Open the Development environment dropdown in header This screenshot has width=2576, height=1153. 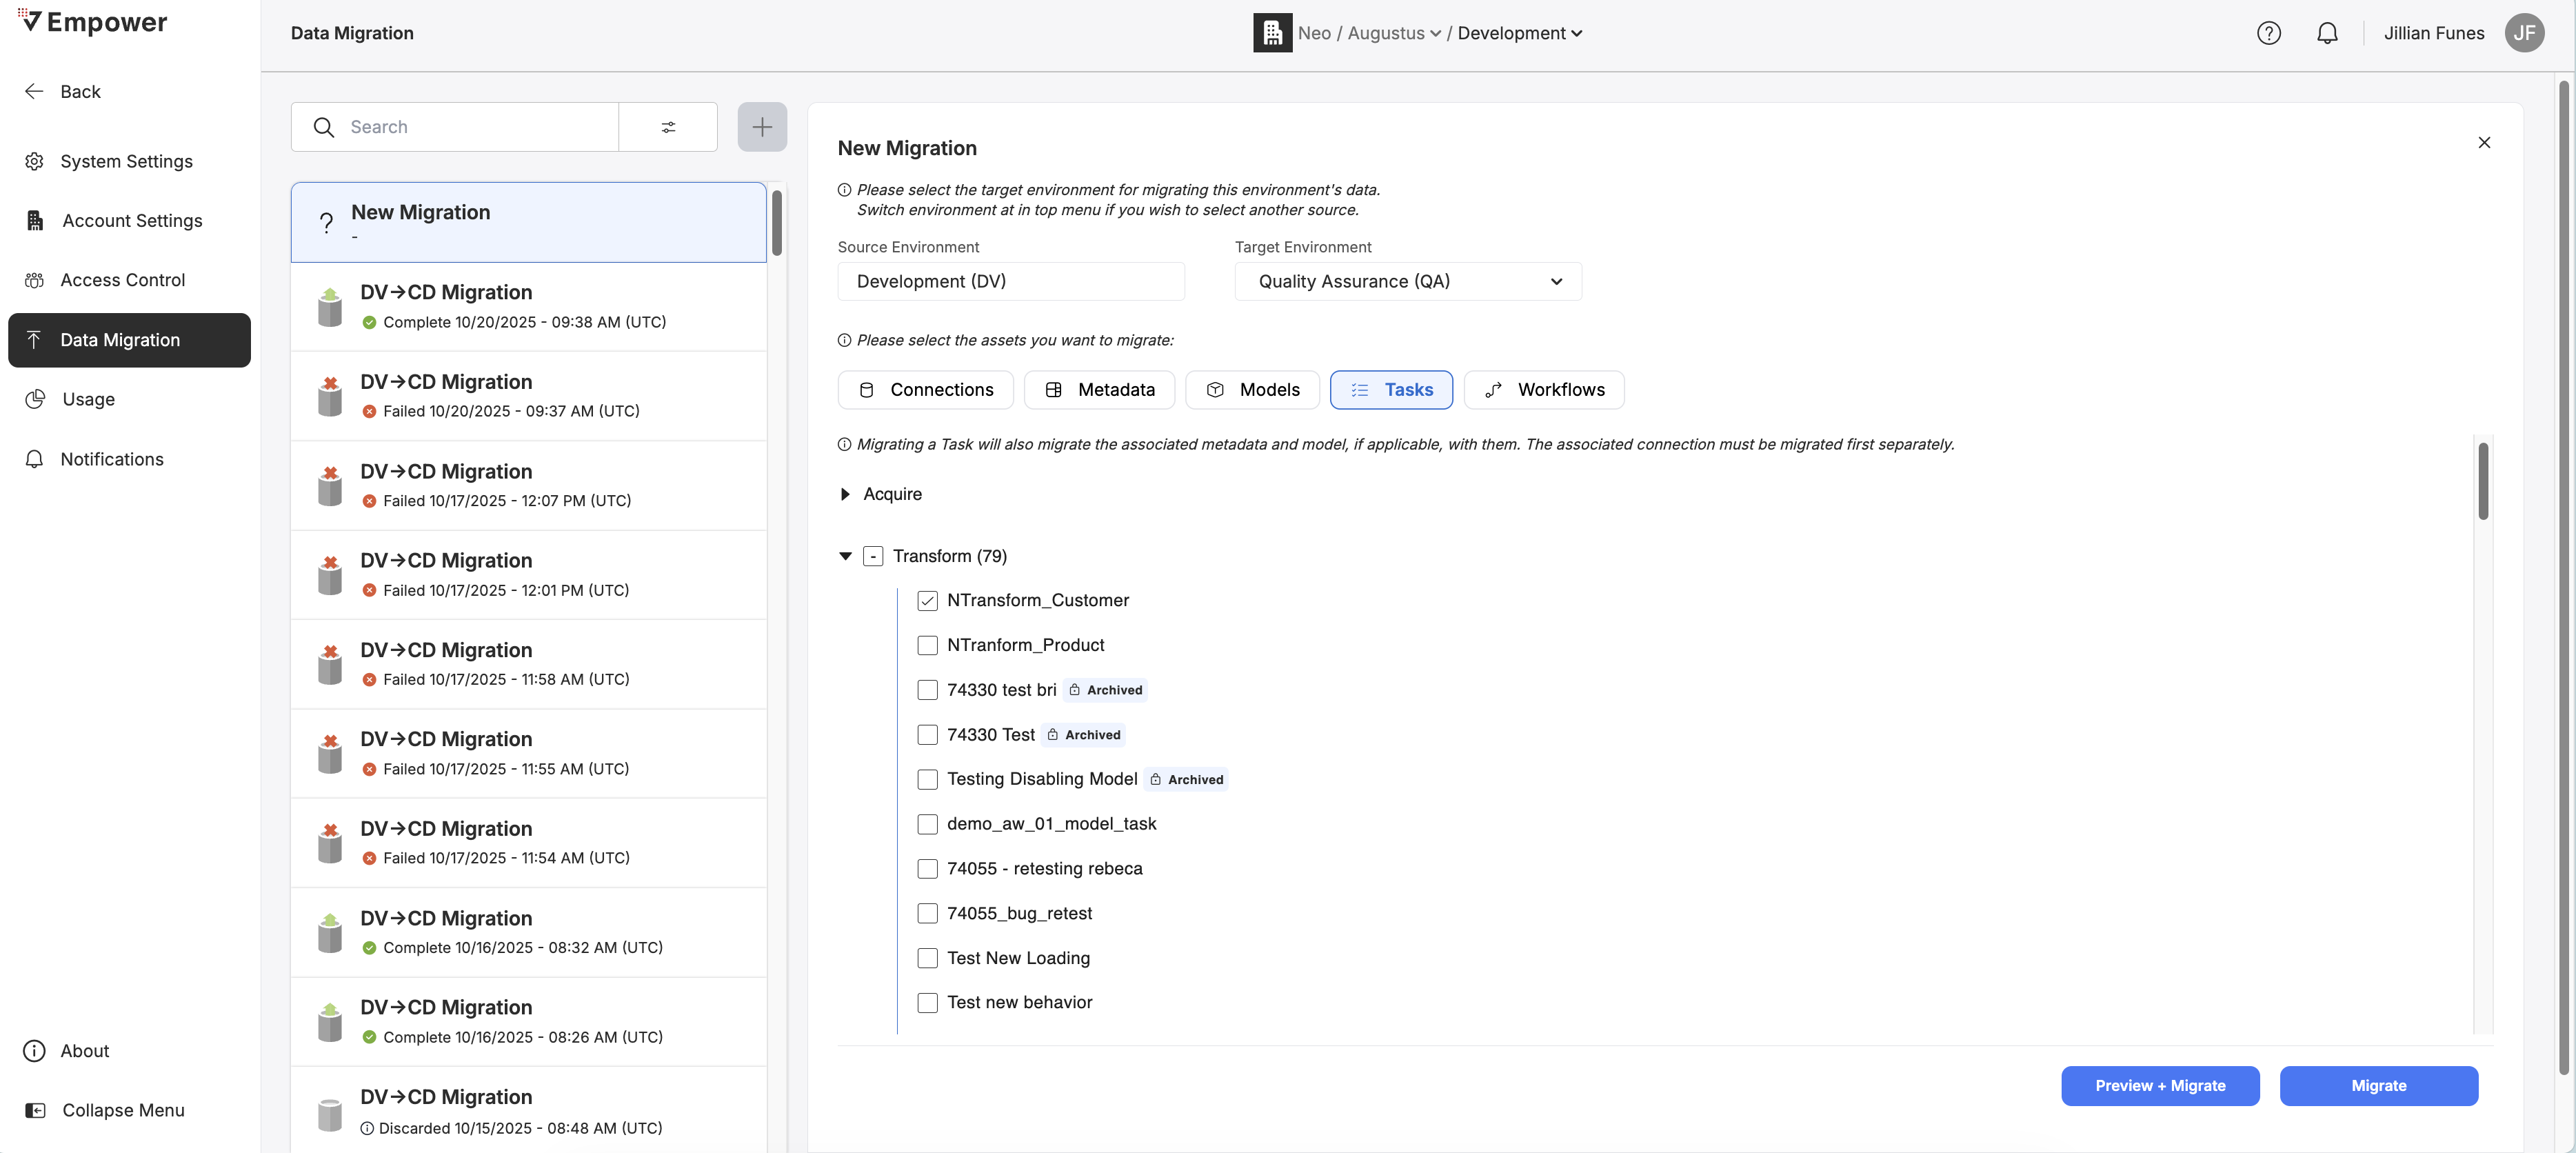click(x=1519, y=33)
